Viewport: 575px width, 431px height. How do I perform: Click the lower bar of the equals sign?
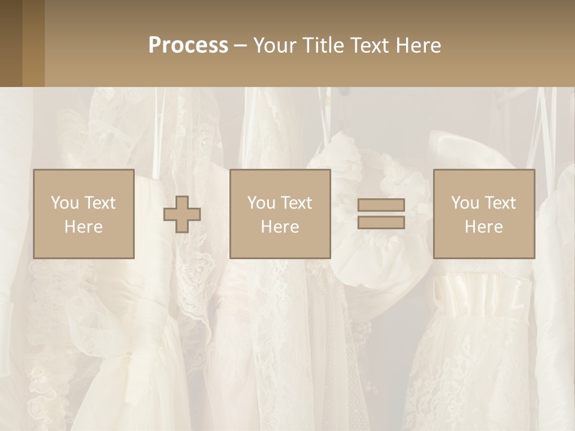[381, 222]
